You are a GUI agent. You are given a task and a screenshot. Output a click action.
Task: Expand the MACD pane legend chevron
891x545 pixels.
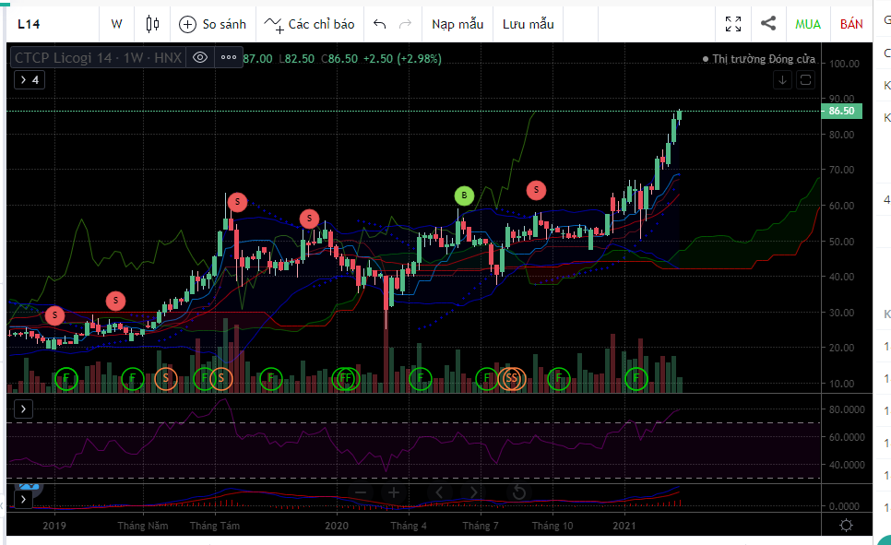[23, 500]
